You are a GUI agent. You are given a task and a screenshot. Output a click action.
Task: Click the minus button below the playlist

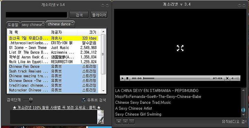point(125,122)
